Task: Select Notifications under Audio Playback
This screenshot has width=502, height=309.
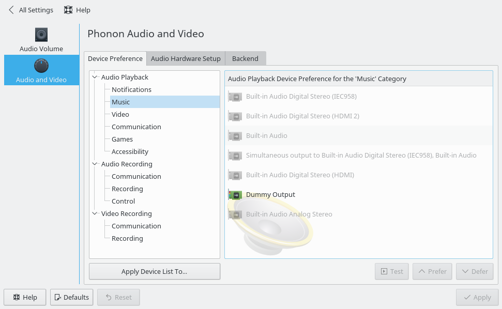Action: pos(131,89)
